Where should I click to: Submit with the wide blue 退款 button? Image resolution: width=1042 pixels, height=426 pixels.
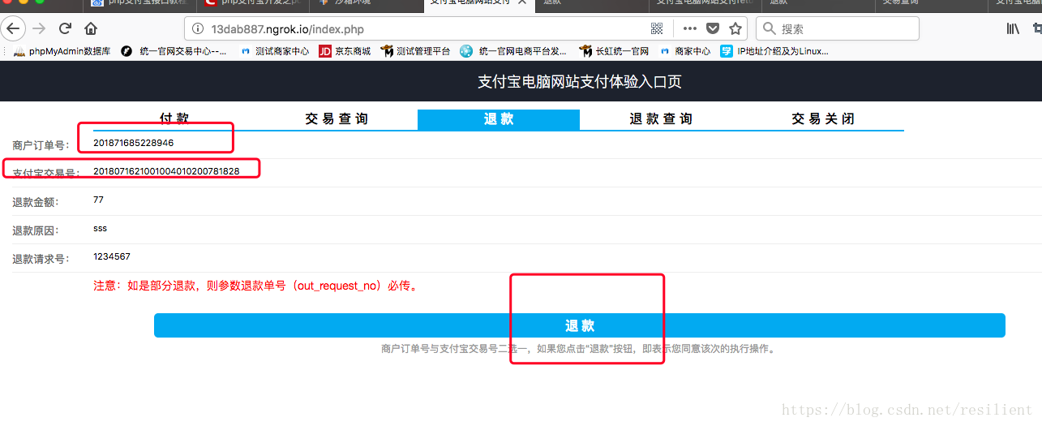tap(580, 325)
